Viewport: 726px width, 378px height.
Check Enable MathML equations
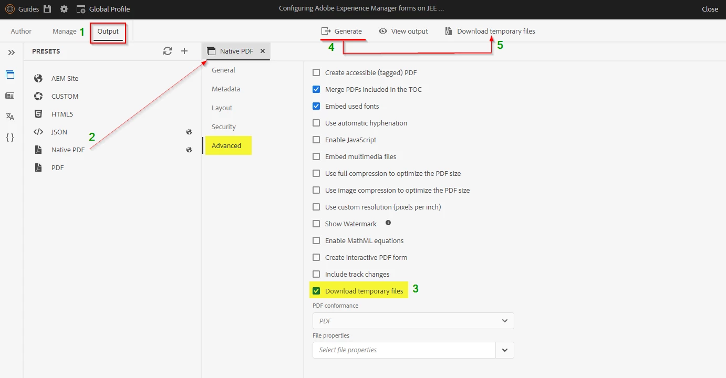click(316, 240)
